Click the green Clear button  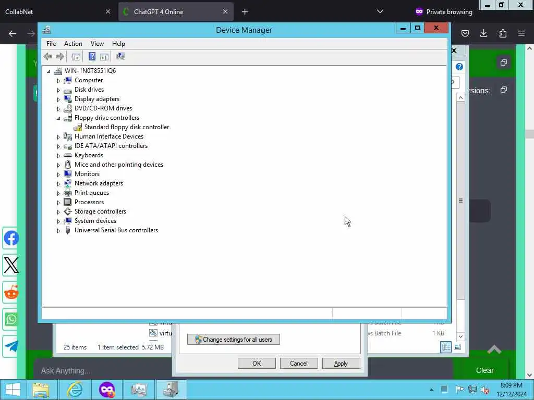pyautogui.click(x=484, y=370)
